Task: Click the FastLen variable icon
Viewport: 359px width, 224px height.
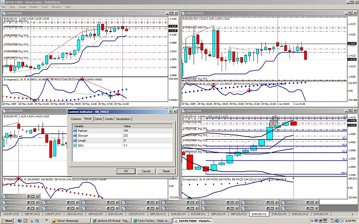Action: (75, 131)
